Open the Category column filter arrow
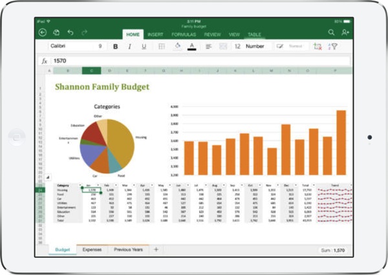388x276 pixels. (x=80, y=185)
